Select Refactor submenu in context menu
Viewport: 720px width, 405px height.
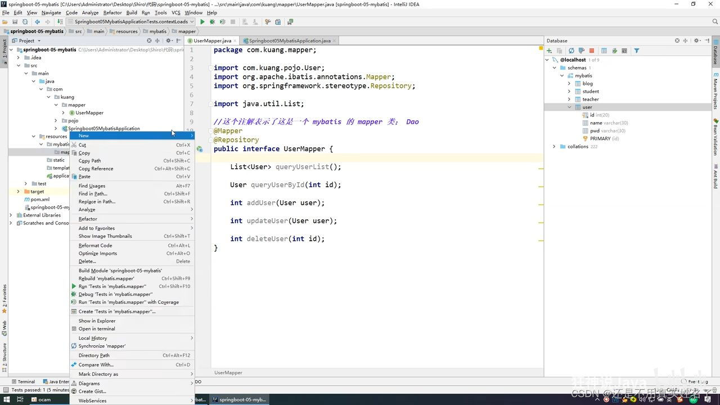[x=132, y=219]
